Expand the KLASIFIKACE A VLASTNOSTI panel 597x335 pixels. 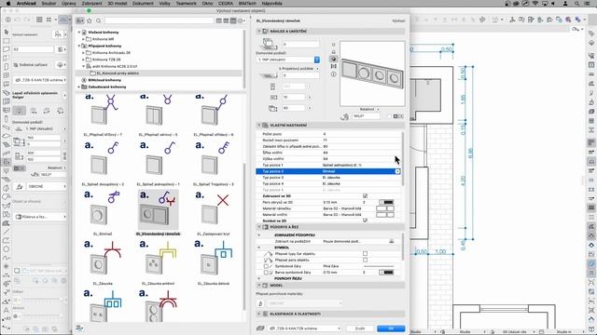[x=259, y=315]
